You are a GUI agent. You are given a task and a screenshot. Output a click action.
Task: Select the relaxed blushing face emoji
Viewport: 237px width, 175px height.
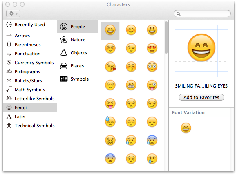pyautogui.click(x=110, y=48)
